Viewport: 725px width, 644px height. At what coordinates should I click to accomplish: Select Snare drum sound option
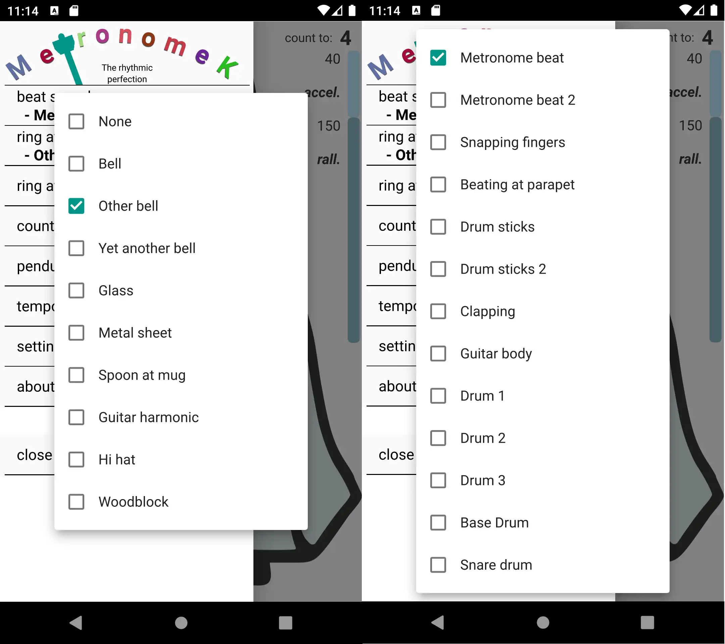click(x=438, y=564)
